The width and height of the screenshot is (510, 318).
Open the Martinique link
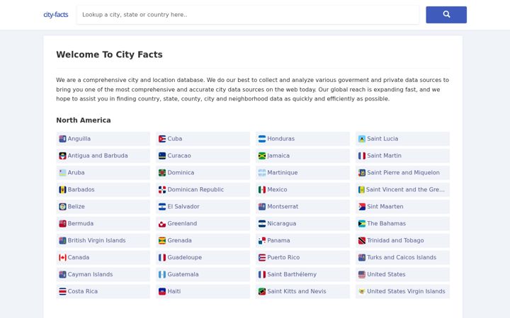tap(303, 172)
